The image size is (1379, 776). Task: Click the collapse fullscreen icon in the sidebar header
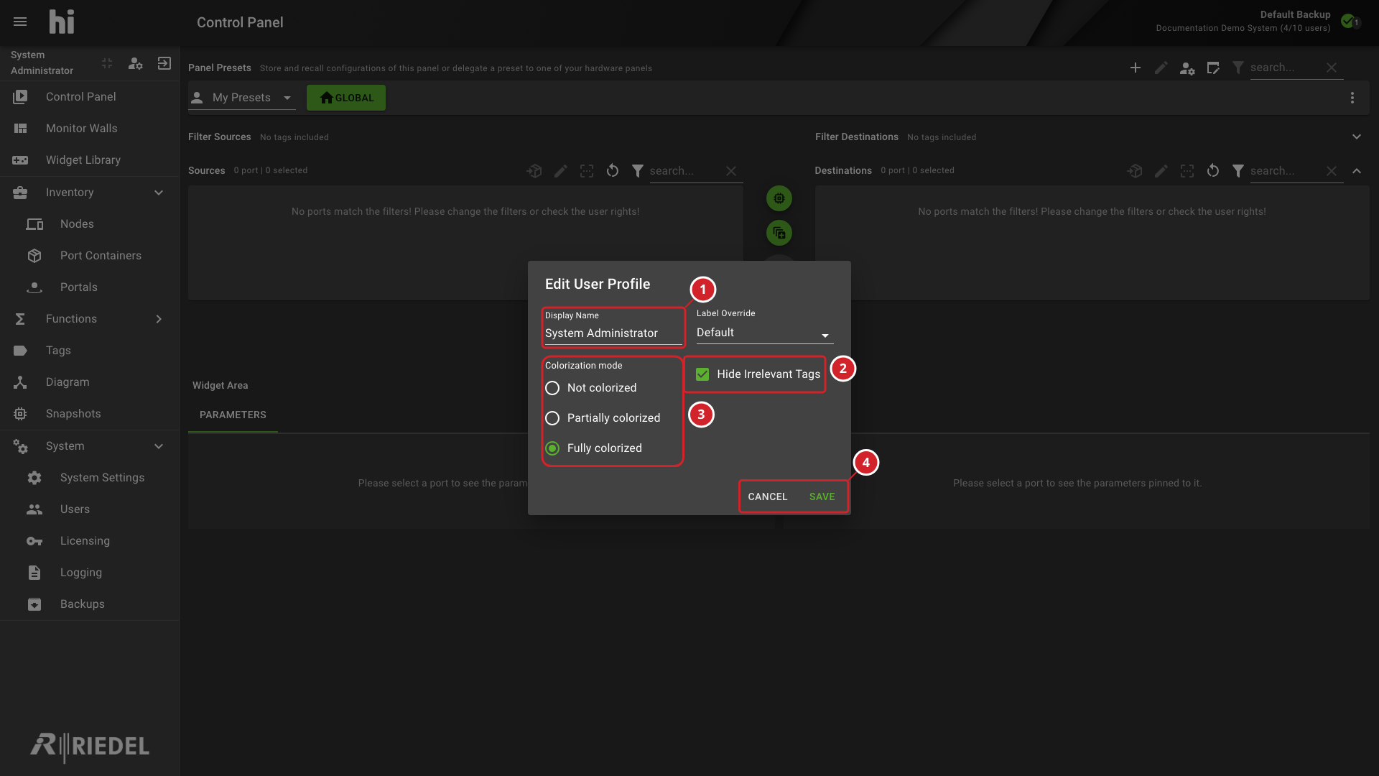point(107,63)
